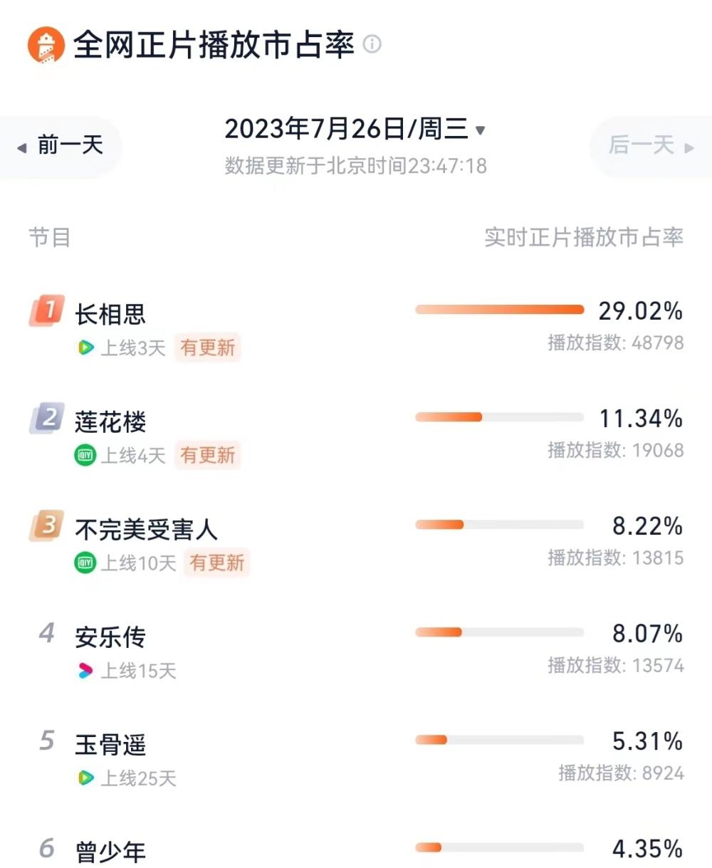This screenshot has height=868, width=712.
Task: Click the 有更新 tag under 不完美受害人
Action: [x=217, y=563]
